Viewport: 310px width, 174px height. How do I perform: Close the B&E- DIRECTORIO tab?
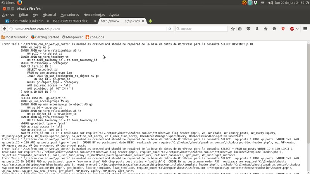[95, 21]
